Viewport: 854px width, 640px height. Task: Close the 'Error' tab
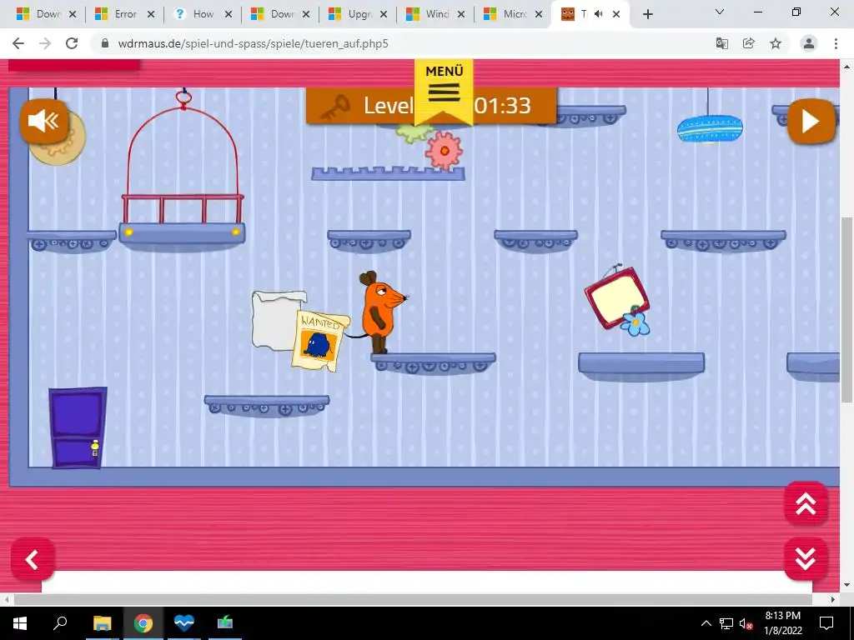(151, 15)
